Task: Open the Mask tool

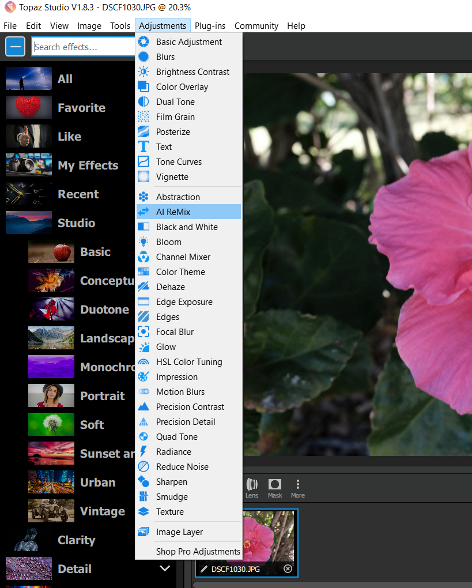Action: [275, 488]
